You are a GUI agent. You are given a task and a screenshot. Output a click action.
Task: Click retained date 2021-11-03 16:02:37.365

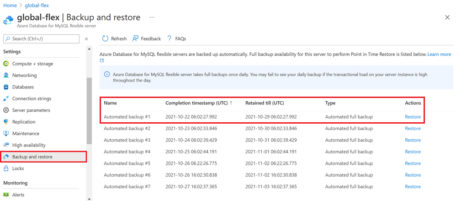tap(271, 187)
